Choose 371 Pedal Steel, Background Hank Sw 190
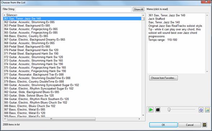Screen dimensions: 212x131 [x=72, y=54]
